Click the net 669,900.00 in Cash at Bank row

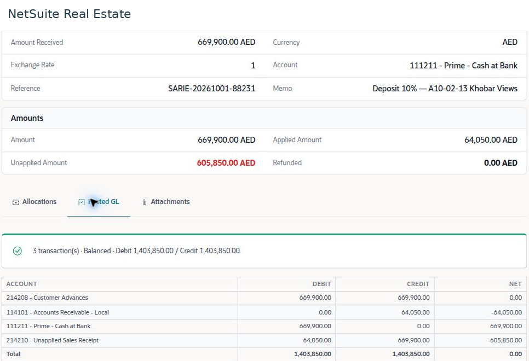coord(506,327)
